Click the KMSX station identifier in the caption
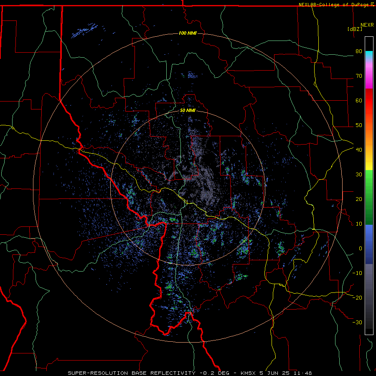The width and height of the screenshot is (376, 376). (x=247, y=373)
